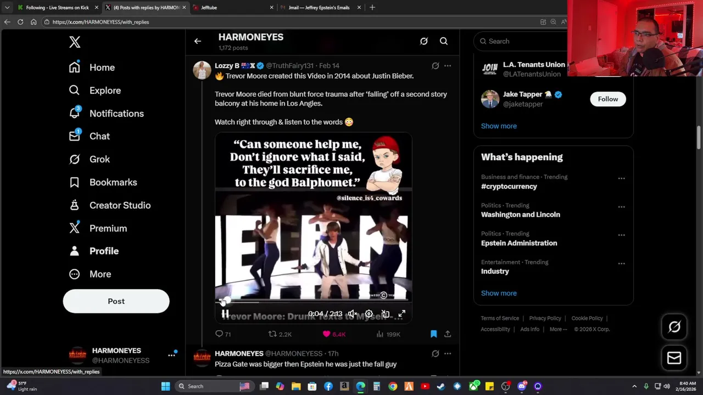
Task: Open more options for Industry trend
Action: [x=621, y=263]
